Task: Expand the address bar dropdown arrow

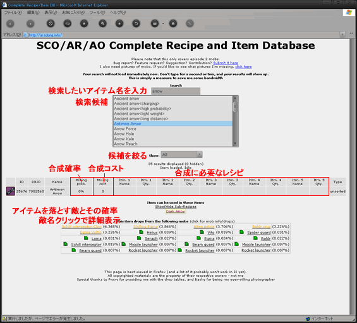Action: click(x=342, y=35)
